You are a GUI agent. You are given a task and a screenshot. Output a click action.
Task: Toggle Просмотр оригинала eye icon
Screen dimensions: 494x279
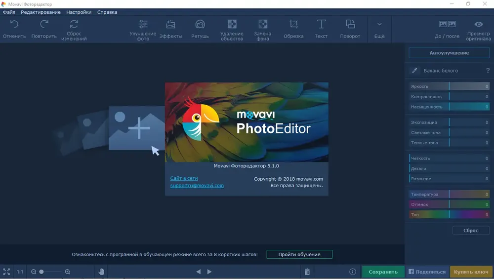point(478,29)
